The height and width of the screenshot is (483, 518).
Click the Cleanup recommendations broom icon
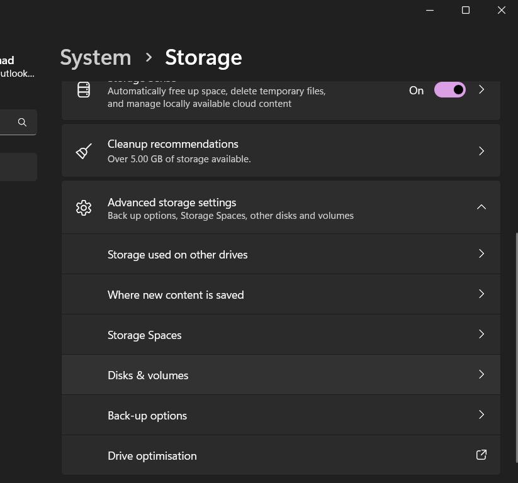[84, 151]
